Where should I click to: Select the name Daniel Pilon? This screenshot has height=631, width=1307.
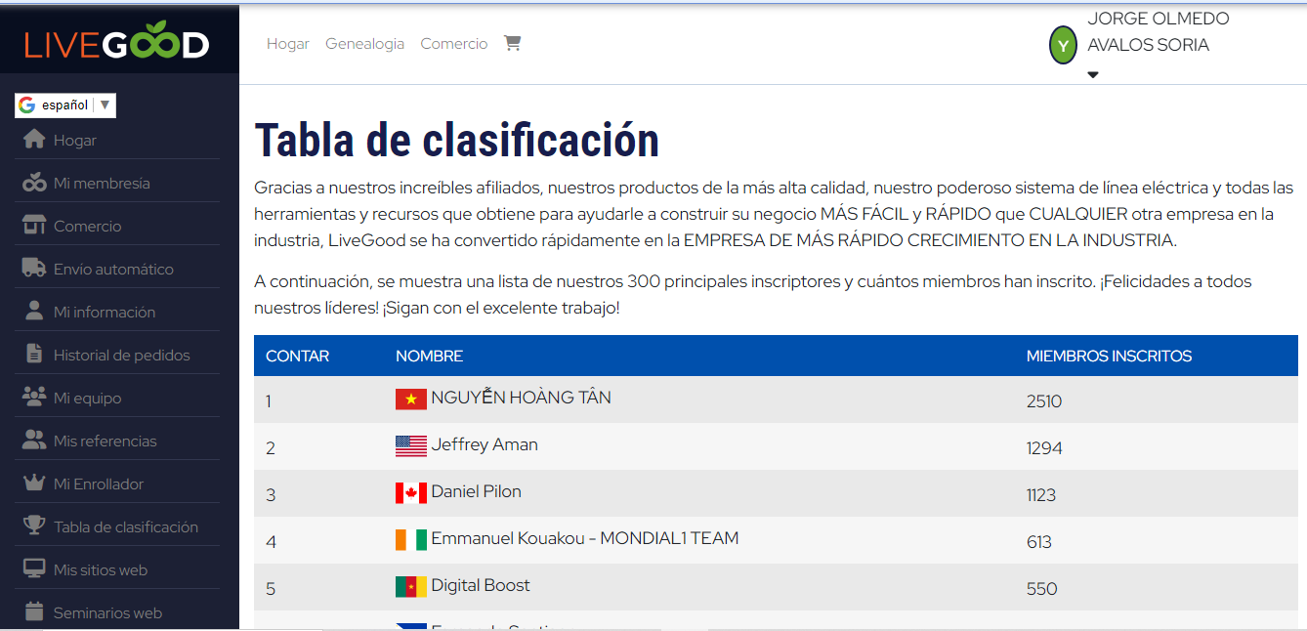pos(477,491)
